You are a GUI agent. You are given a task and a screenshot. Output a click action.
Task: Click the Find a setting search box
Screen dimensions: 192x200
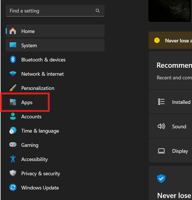[x=55, y=11]
